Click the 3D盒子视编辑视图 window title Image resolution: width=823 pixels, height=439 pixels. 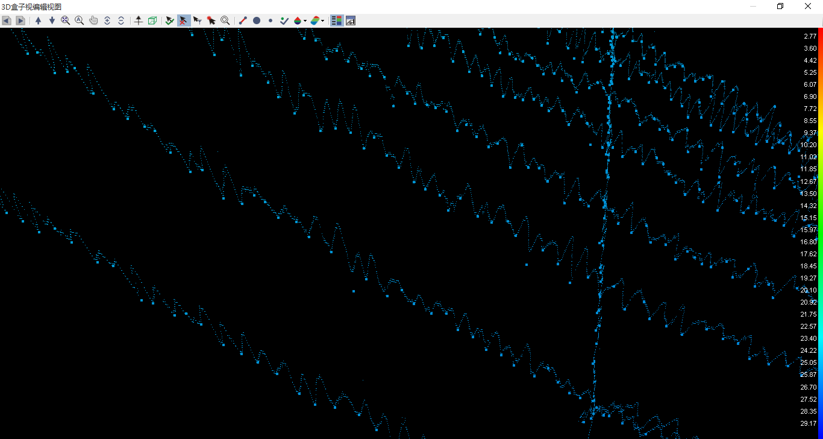pyautogui.click(x=31, y=7)
